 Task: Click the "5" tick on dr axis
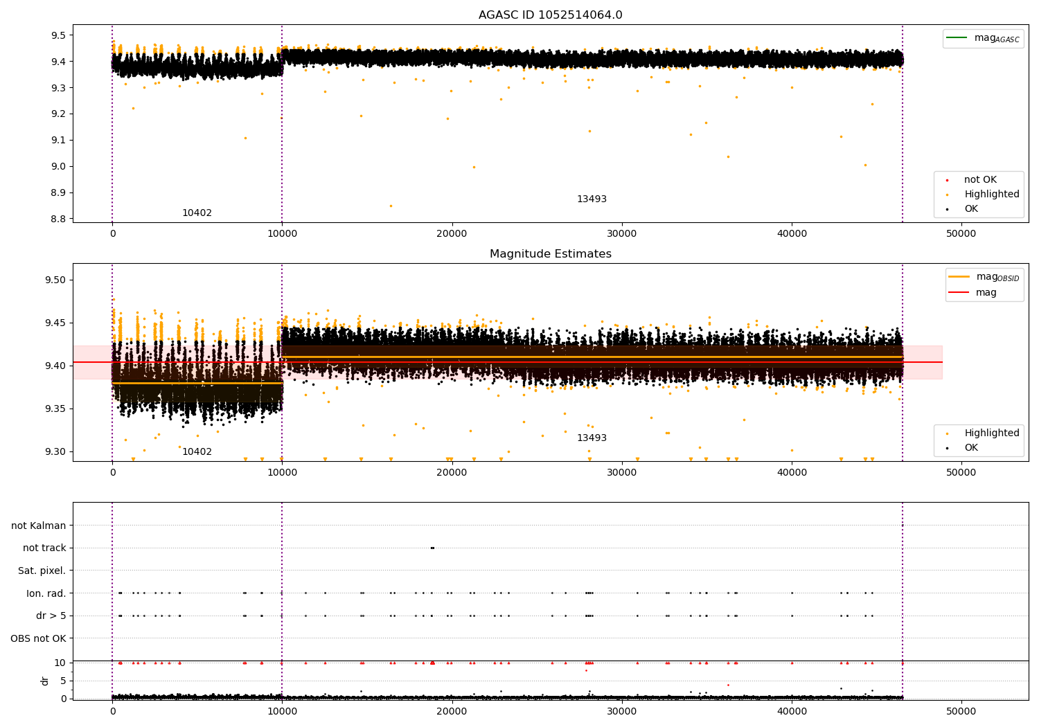click(x=64, y=681)
